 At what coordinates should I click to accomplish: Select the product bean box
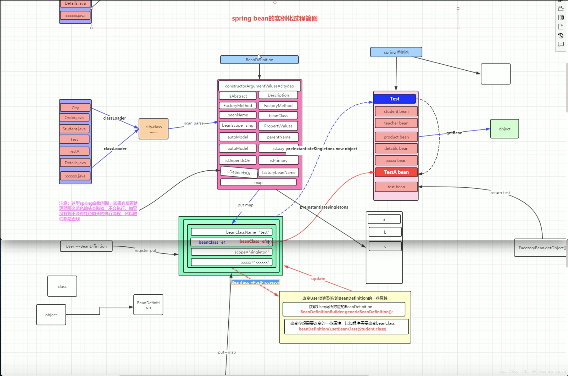tap(396, 137)
